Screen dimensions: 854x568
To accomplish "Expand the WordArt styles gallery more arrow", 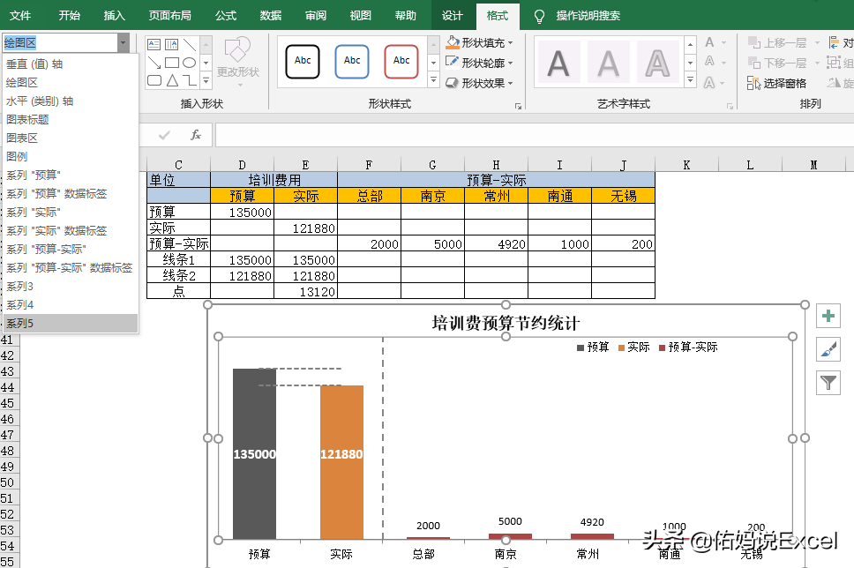I will (690, 80).
